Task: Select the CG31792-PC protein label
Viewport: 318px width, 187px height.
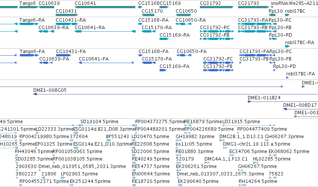Action: [218, 59]
